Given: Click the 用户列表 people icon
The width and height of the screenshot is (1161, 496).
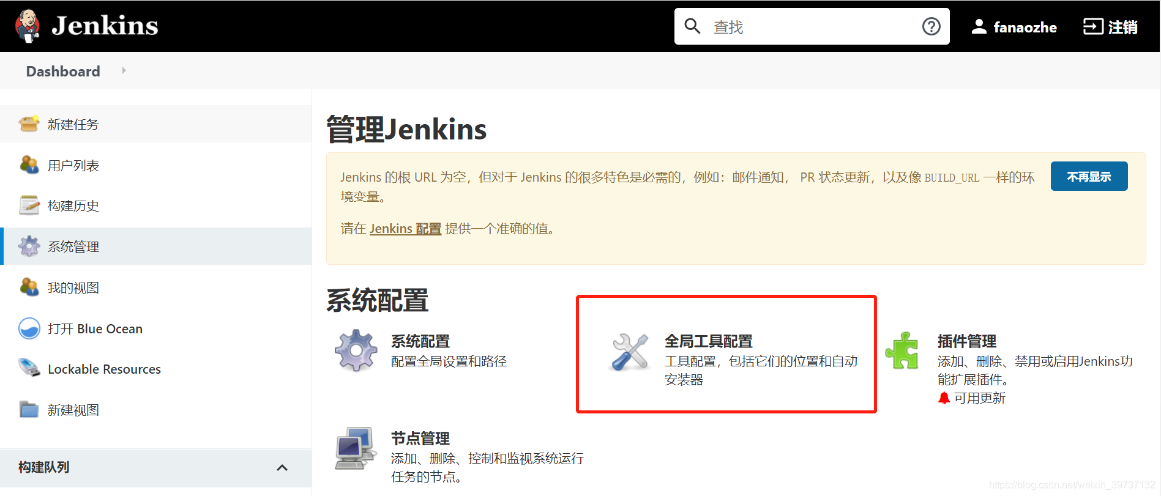Looking at the screenshot, I should (29, 165).
